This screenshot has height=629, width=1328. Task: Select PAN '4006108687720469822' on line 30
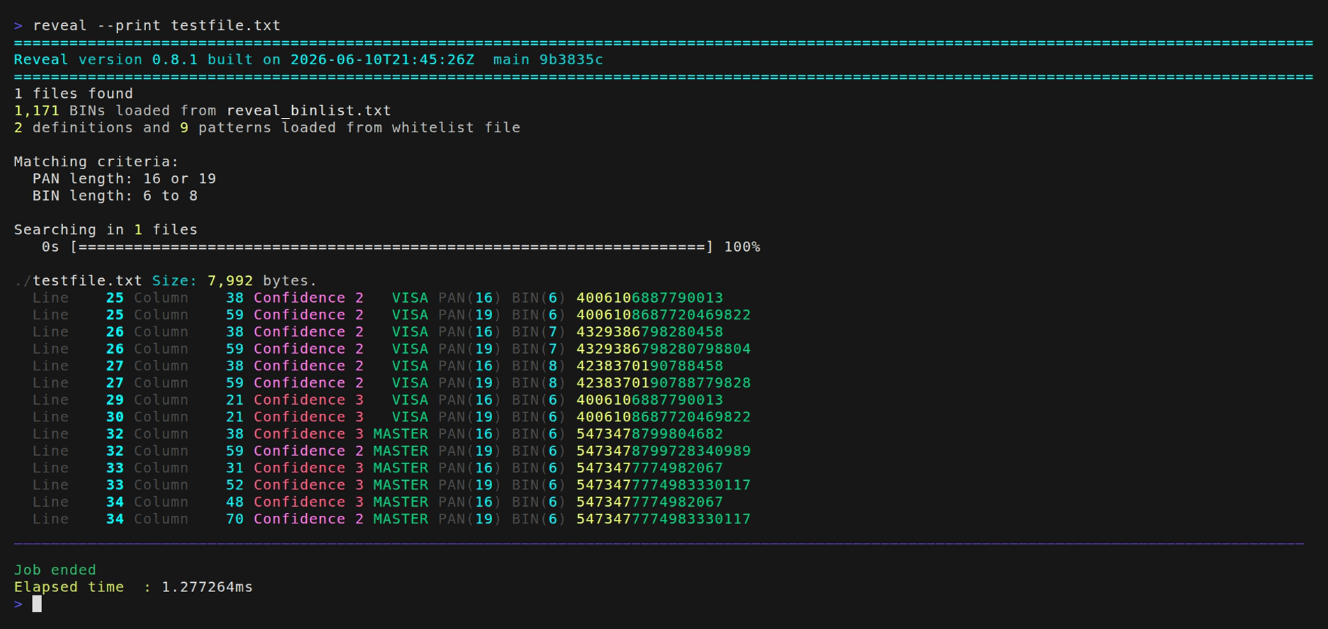click(663, 417)
